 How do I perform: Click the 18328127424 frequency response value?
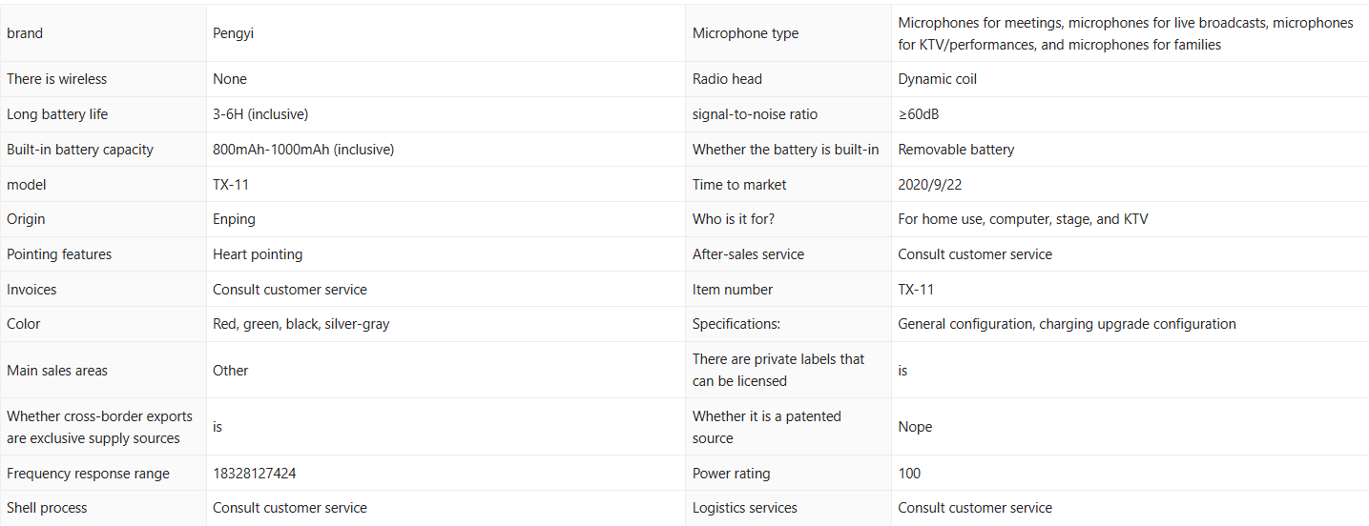click(260, 474)
